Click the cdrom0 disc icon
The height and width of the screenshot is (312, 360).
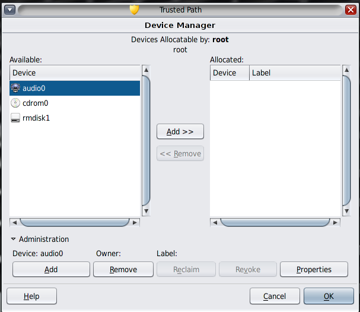pyautogui.click(x=15, y=103)
